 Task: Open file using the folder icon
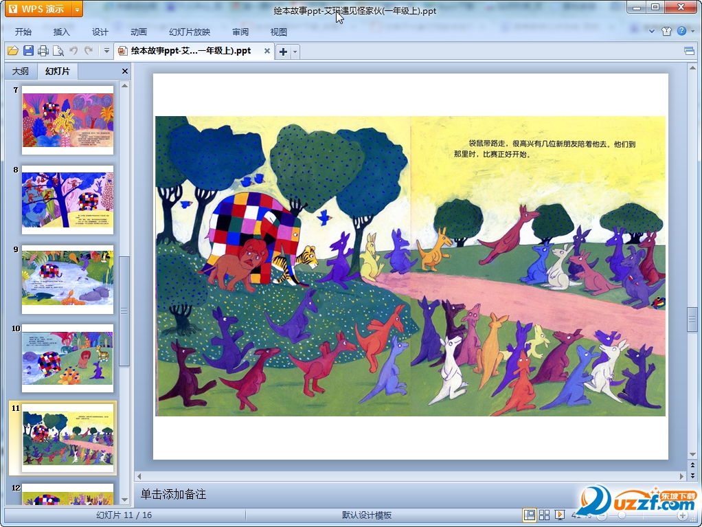click(x=13, y=51)
